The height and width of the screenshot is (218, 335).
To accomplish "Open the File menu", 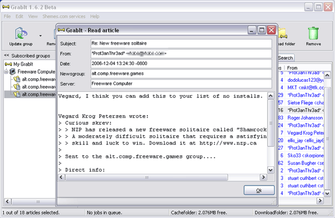I will 7,16.
